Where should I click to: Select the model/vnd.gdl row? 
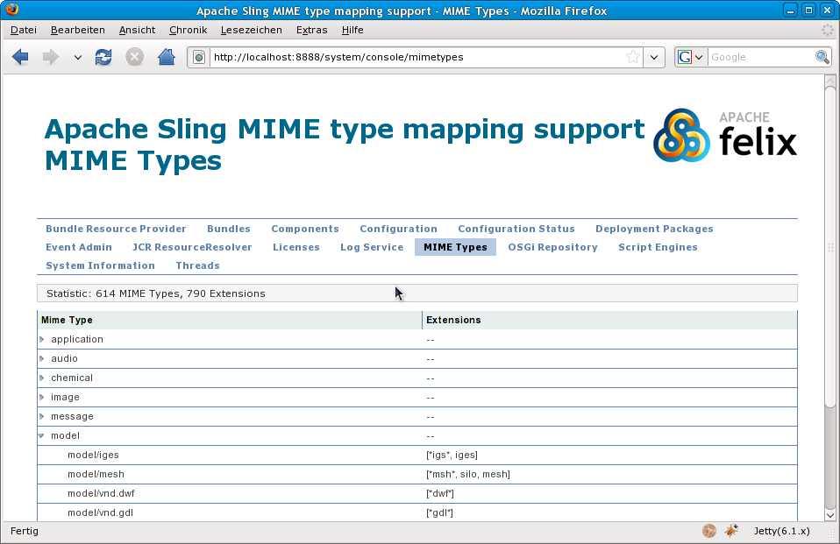click(x=417, y=513)
